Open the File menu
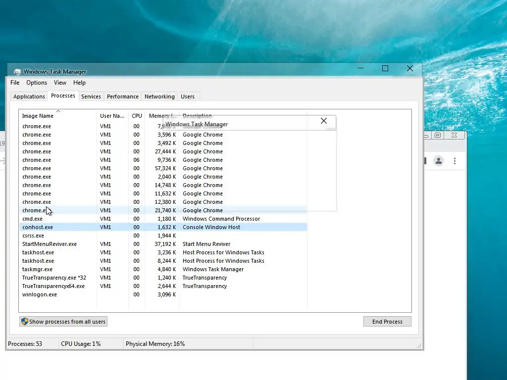The width and height of the screenshot is (507, 380). click(x=15, y=83)
